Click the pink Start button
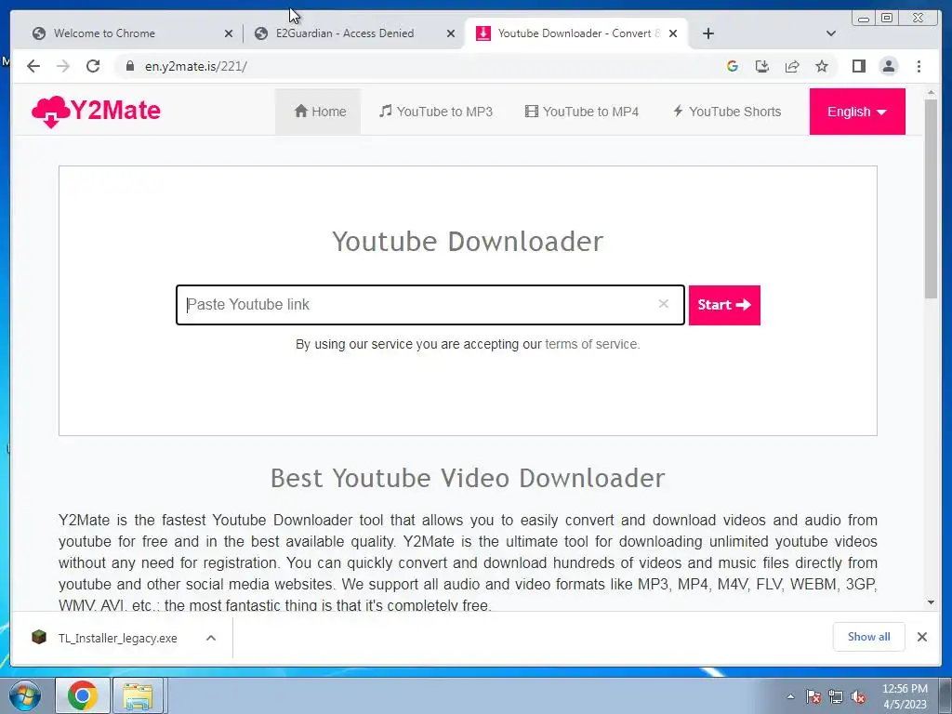This screenshot has width=952, height=714. coord(724,305)
